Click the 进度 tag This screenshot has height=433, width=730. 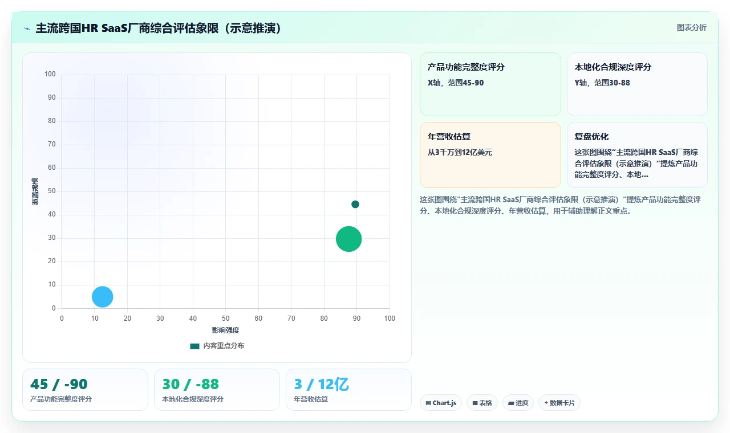pyautogui.click(x=518, y=403)
